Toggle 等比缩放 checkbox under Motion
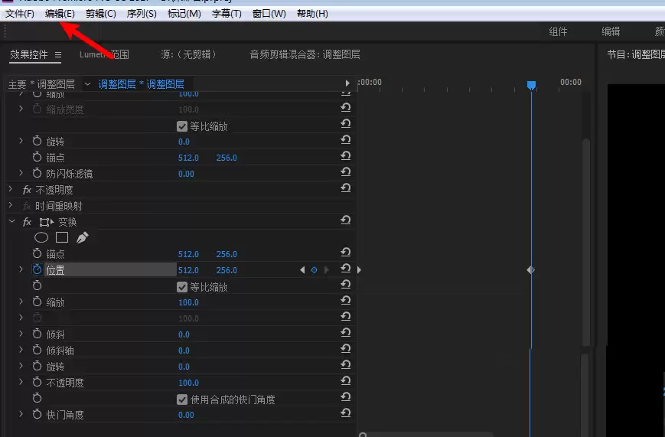The height and width of the screenshot is (437, 665). [182, 126]
